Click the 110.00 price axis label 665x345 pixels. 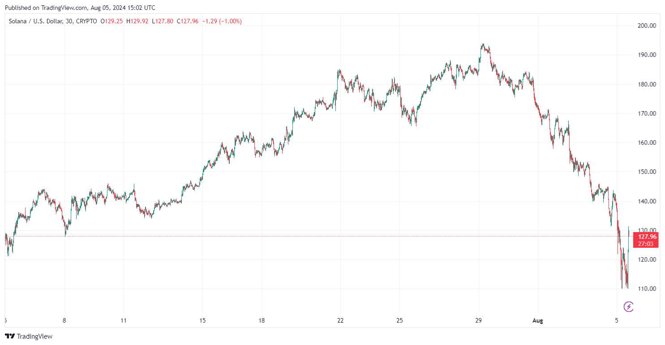pos(647,289)
